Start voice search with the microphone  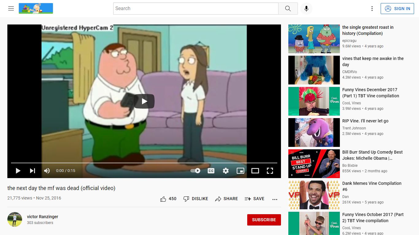(306, 9)
